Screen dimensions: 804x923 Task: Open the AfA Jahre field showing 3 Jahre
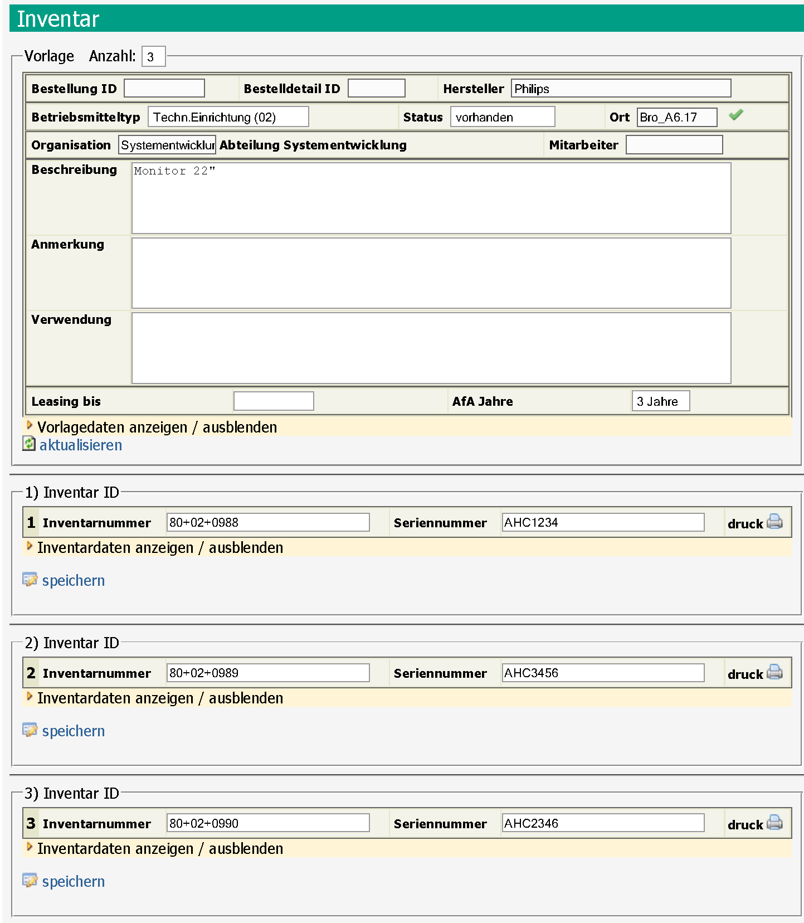click(660, 401)
